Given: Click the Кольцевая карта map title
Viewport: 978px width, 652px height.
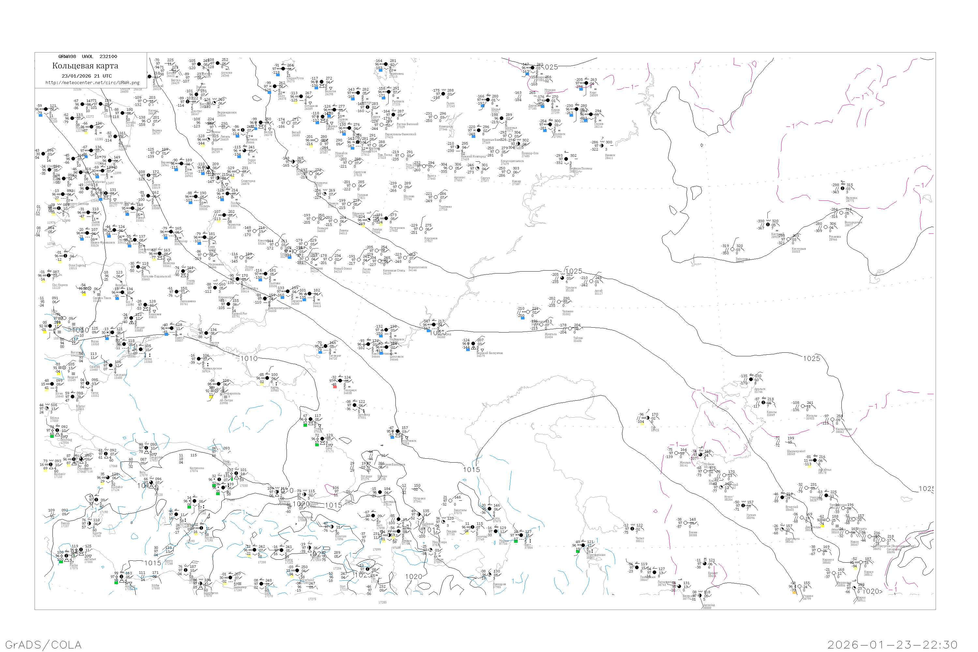Looking at the screenshot, I should [85, 66].
